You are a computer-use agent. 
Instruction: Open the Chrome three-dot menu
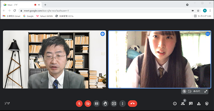[x=210, y=11]
